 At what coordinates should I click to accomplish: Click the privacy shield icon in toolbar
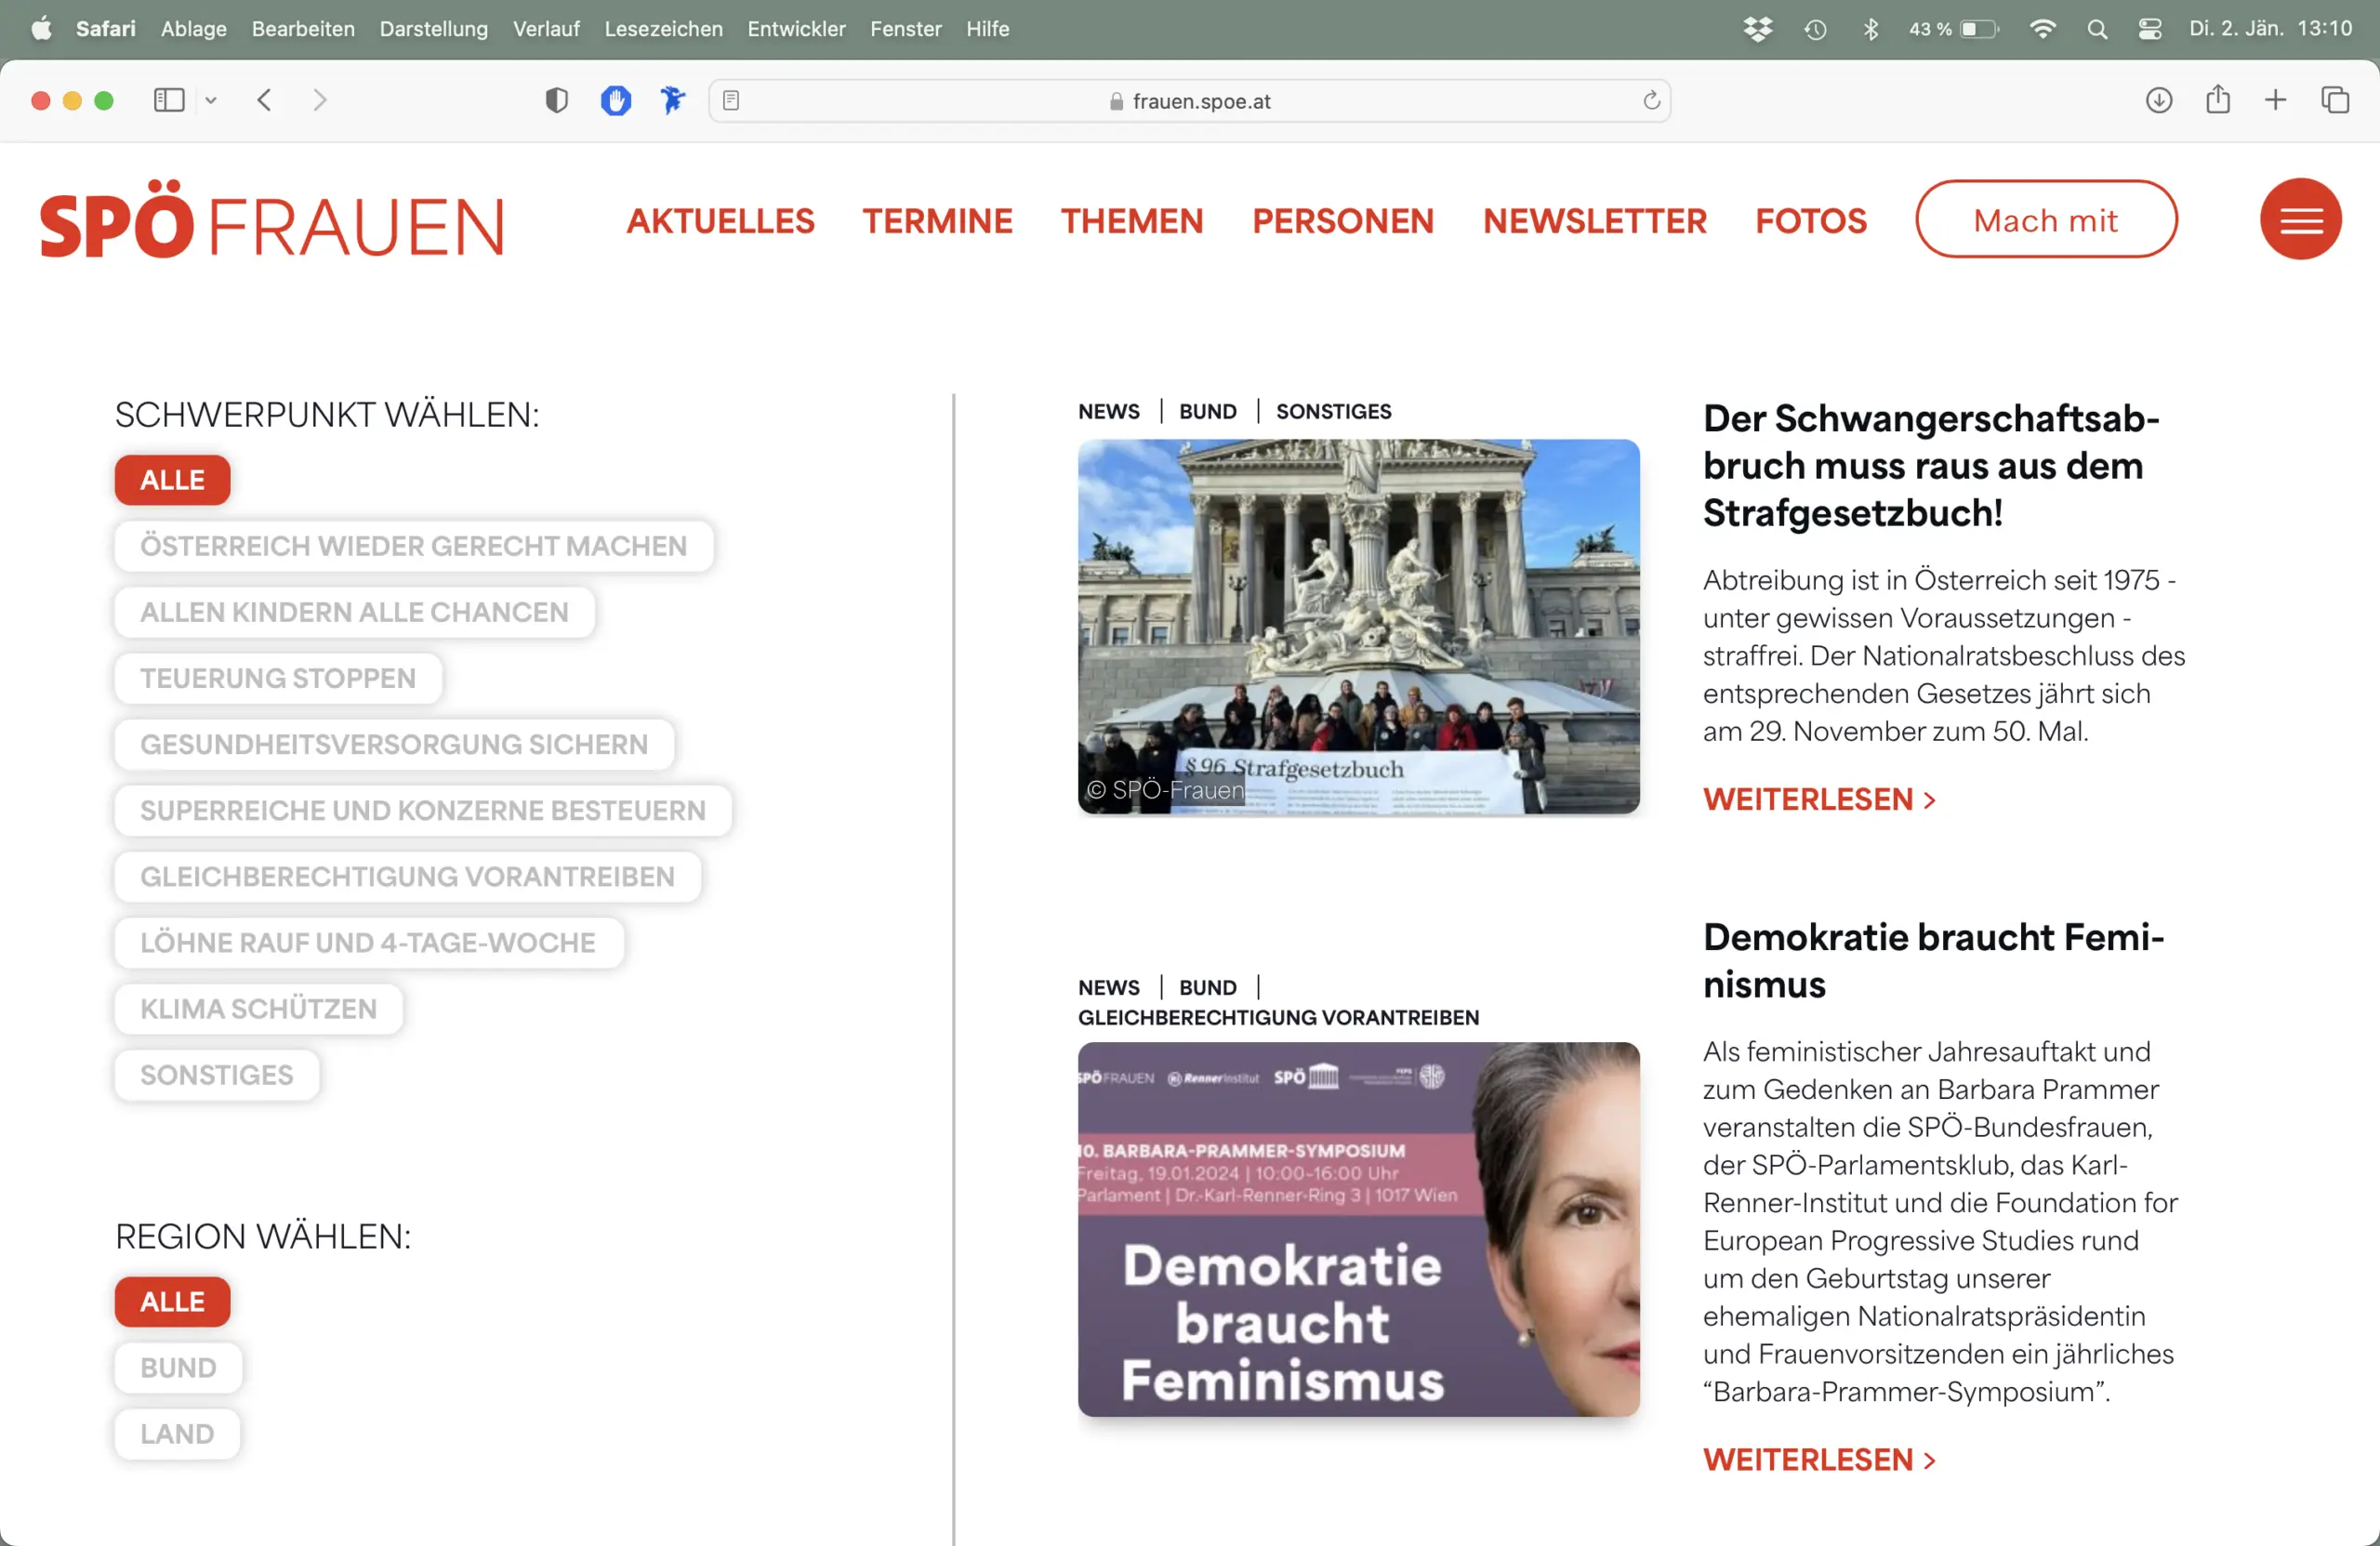pos(557,100)
